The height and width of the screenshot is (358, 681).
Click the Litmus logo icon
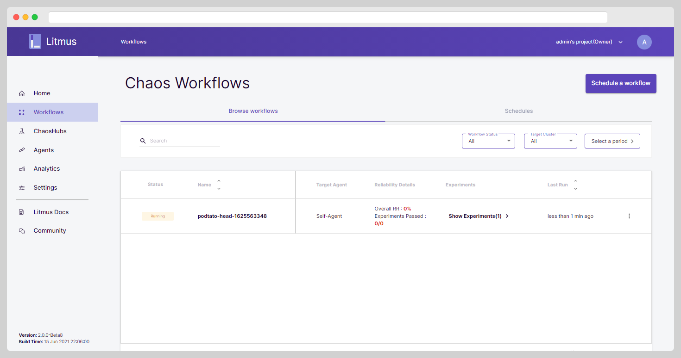tap(35, 42)
